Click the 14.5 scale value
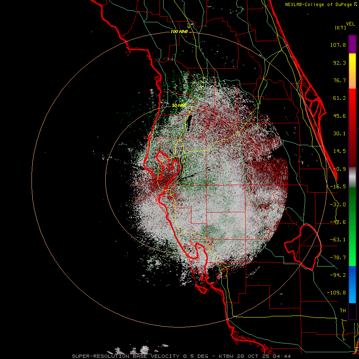The image size is (359, 359). (x=339, y=151)
